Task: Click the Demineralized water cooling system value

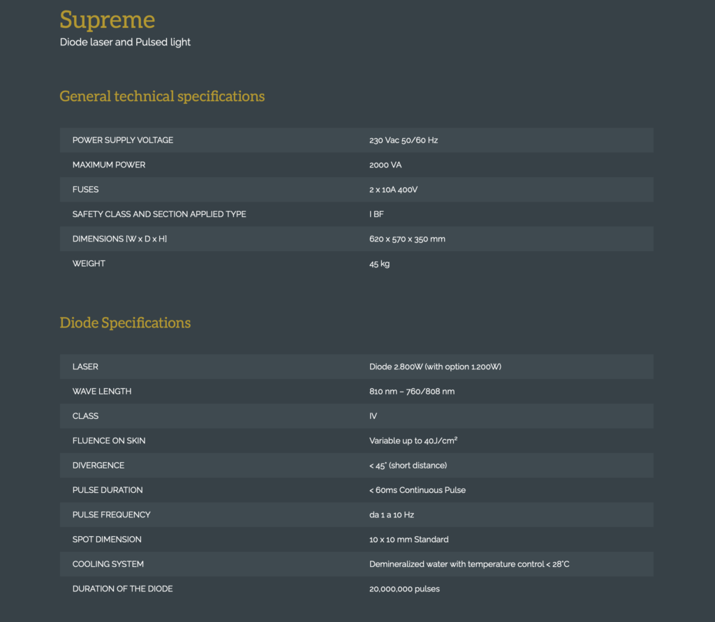Action: click(x=469, y=564)
